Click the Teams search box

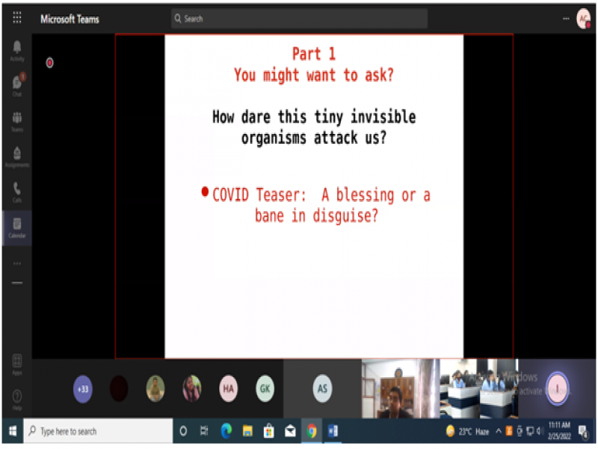[299, 19]
